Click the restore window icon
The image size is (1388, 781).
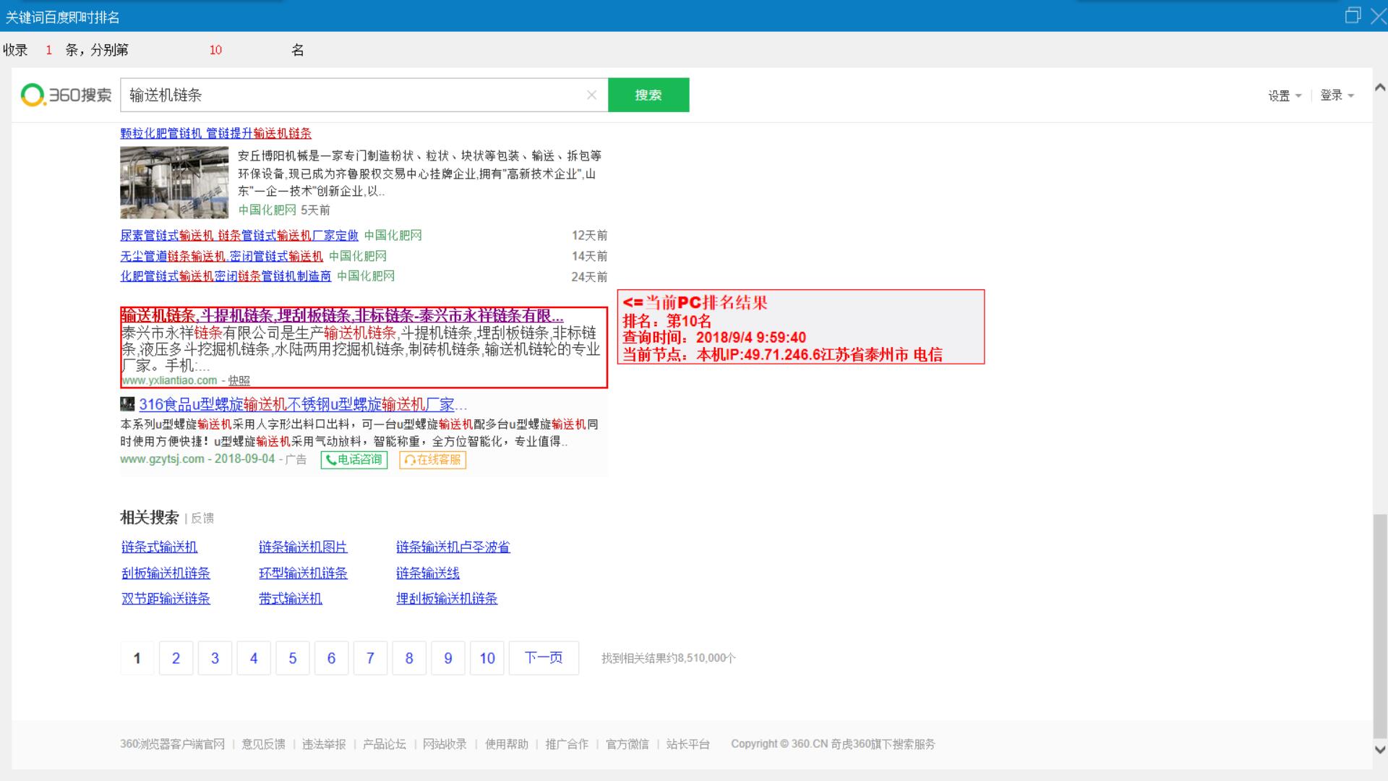coord(1352,15)
